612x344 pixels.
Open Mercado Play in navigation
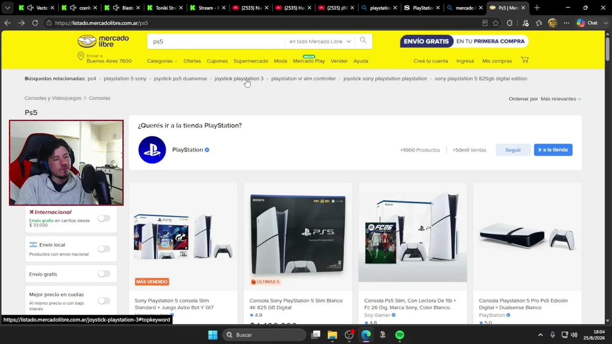click(x=309, y=61)
